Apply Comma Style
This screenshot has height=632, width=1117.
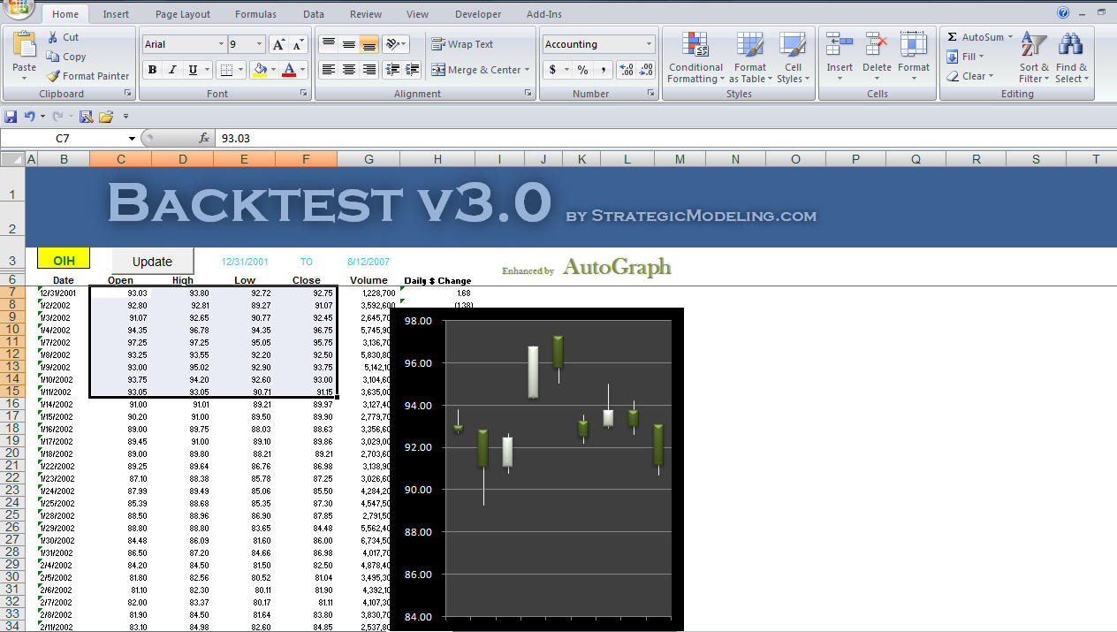click(x=603, y=70)
